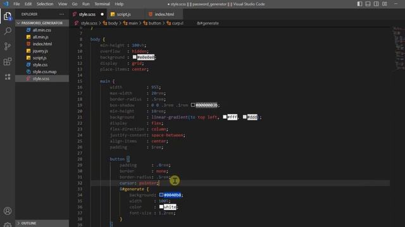The width and height of the screenshot is (405, 227).
Task: Open color picker swatch for #e0e0e0
Action: pos(135,57)
